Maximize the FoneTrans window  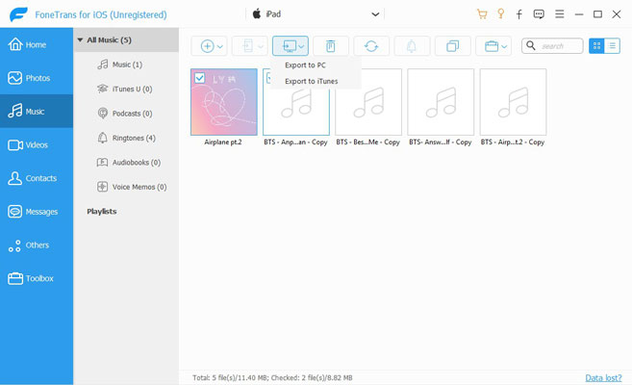597,14
